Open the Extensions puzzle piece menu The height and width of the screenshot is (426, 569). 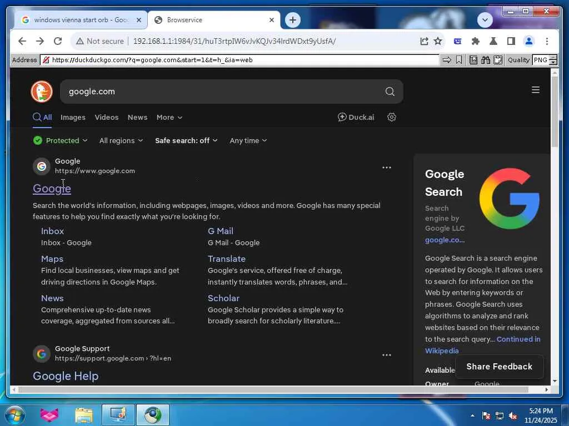pos(476,41)
